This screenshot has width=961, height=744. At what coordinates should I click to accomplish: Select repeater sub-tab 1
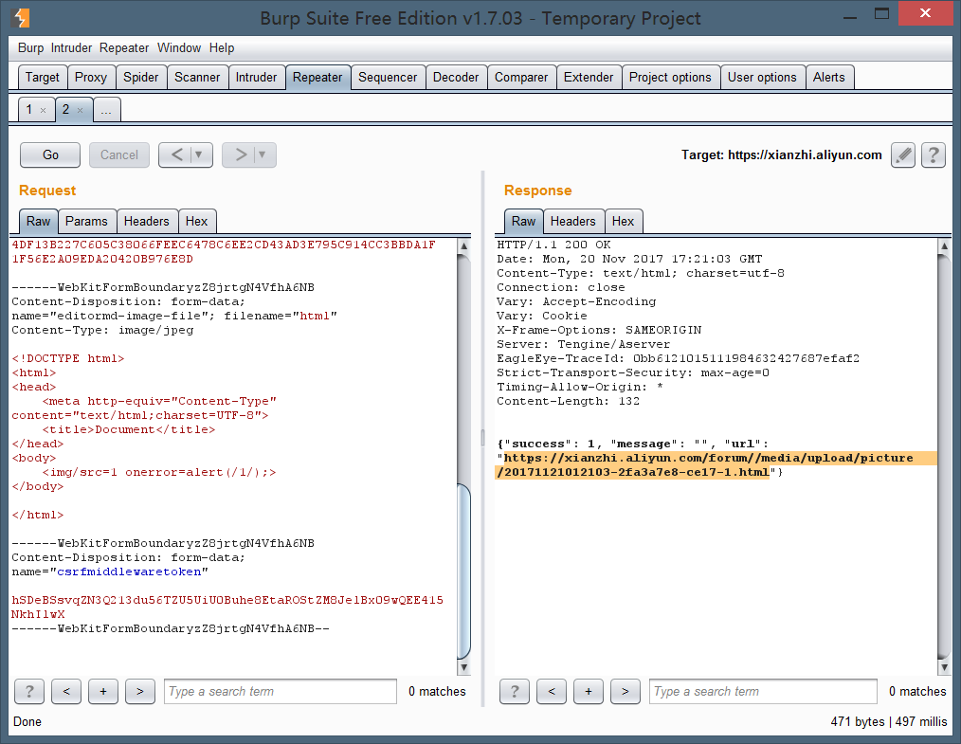[29, 110]
